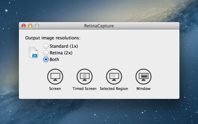Screen dimensions: 198x124
Task: Click the RetinaCapture window title
Action: (x=99, y=26)
